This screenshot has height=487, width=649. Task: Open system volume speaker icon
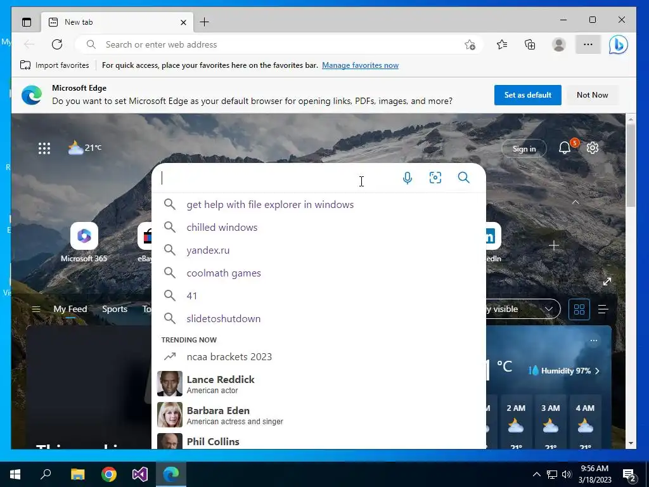[x=567, y=474]
